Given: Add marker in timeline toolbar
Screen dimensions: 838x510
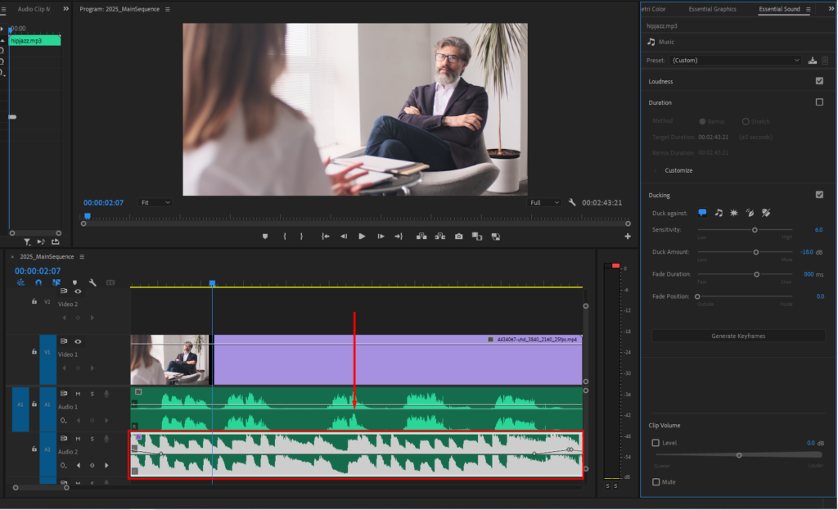Looking at the screenshot, I should point(74,282).
